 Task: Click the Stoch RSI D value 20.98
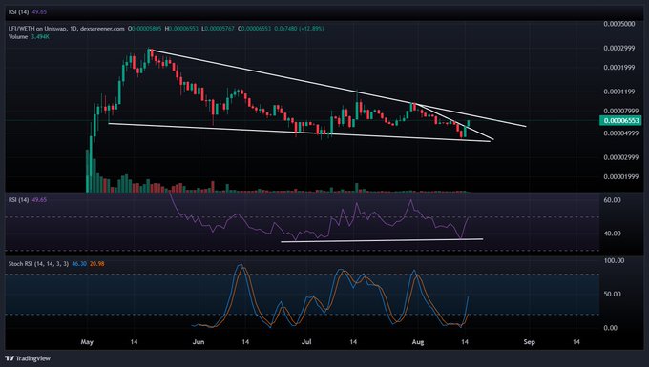(96, 264)
